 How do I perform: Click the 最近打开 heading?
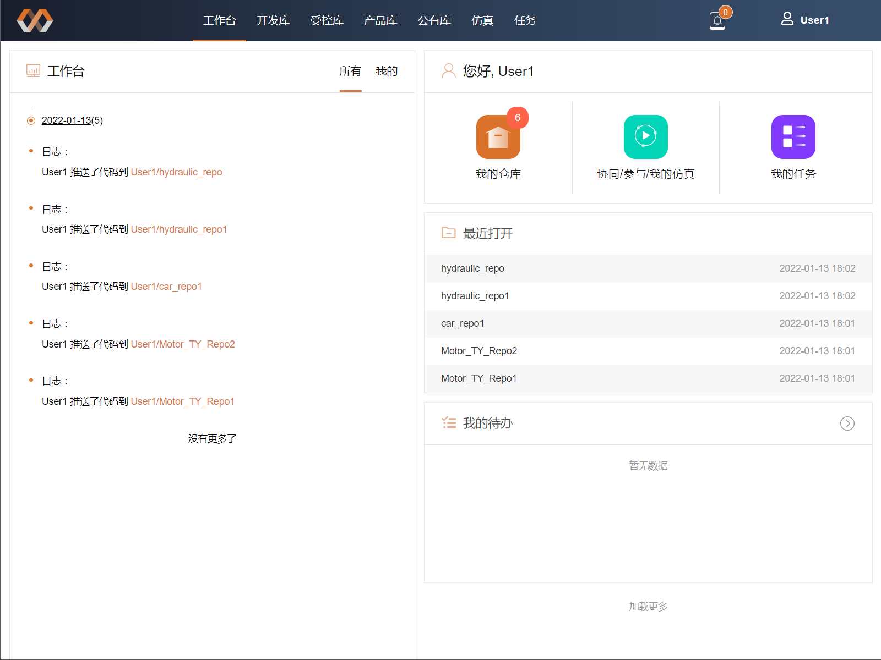click(487, 233)
